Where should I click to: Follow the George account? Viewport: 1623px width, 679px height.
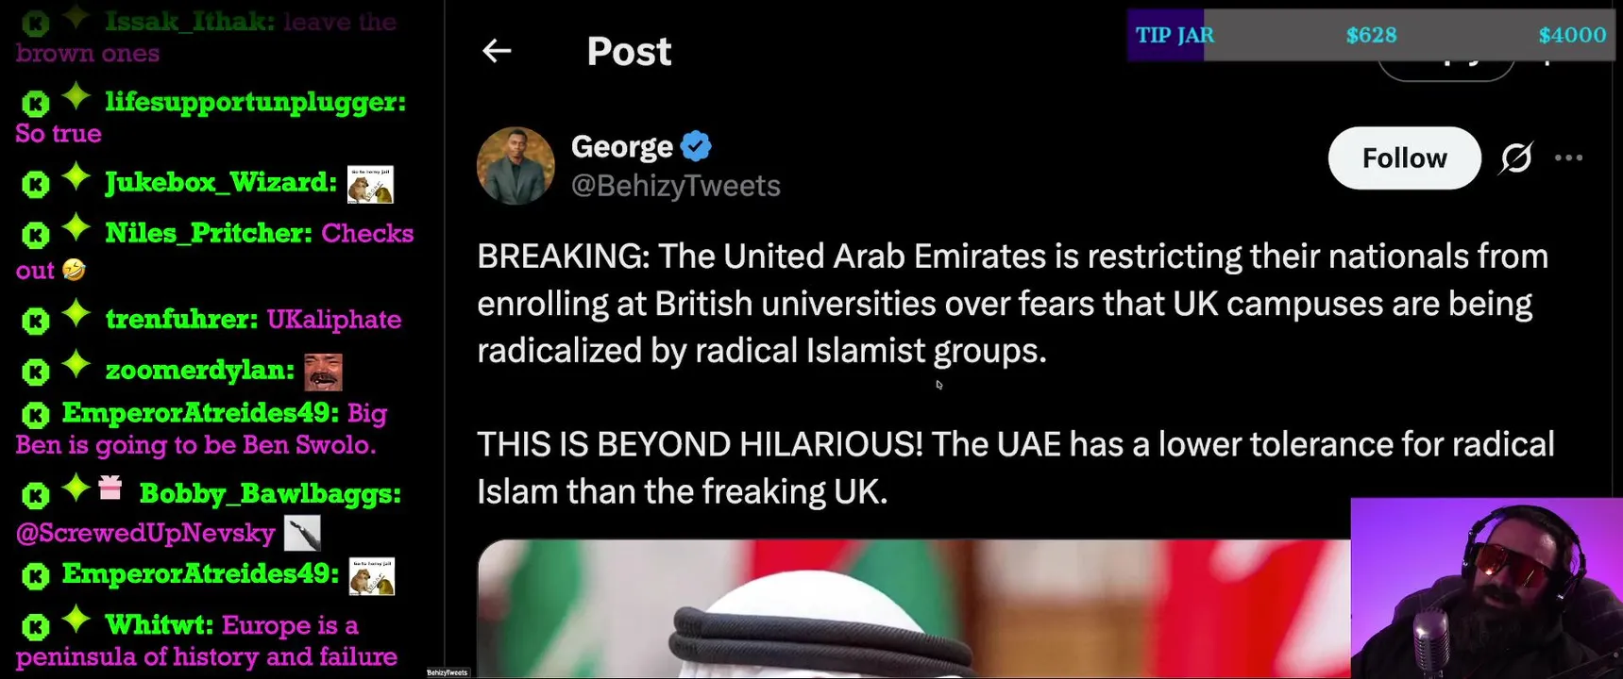coord(1404,158)
